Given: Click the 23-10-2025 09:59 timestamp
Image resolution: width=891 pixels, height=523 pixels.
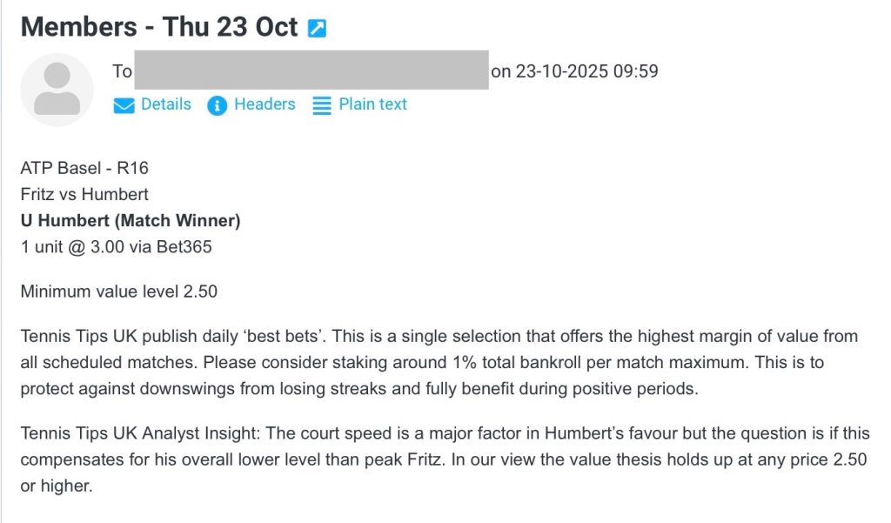Looking at the screenshot, I should (574, 71).
